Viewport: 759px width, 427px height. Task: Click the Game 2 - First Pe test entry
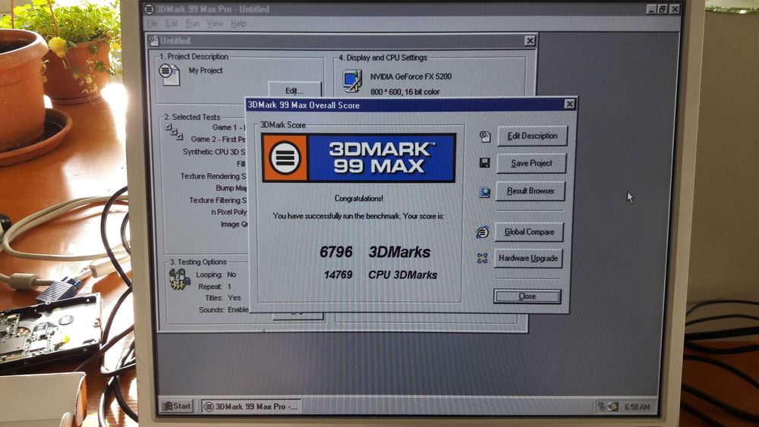218,140
